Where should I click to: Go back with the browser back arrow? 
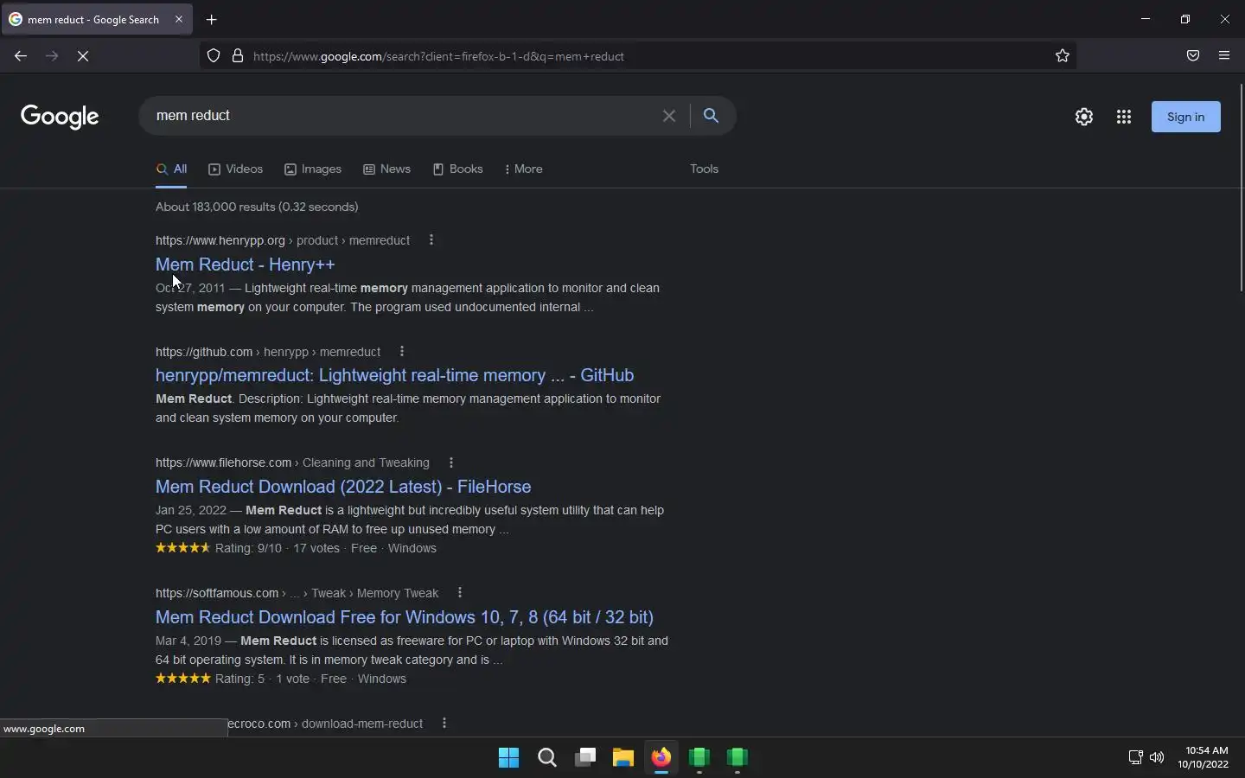[21, 56]
